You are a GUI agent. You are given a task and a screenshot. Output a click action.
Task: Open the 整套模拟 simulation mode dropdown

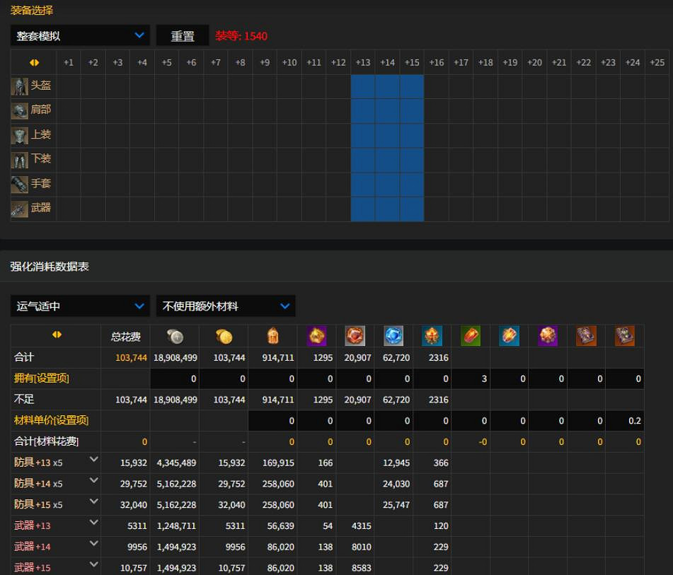(x=80, y=35)
